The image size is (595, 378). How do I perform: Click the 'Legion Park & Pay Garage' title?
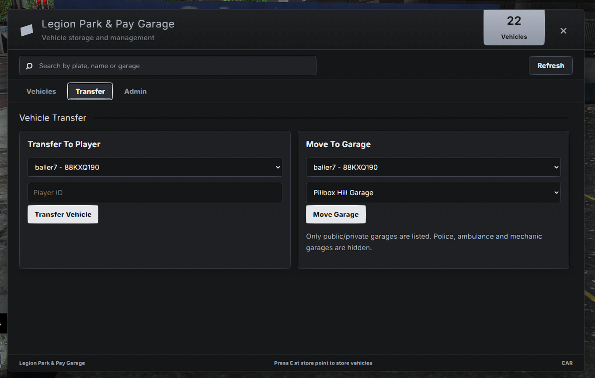click(x=108, y=24)
